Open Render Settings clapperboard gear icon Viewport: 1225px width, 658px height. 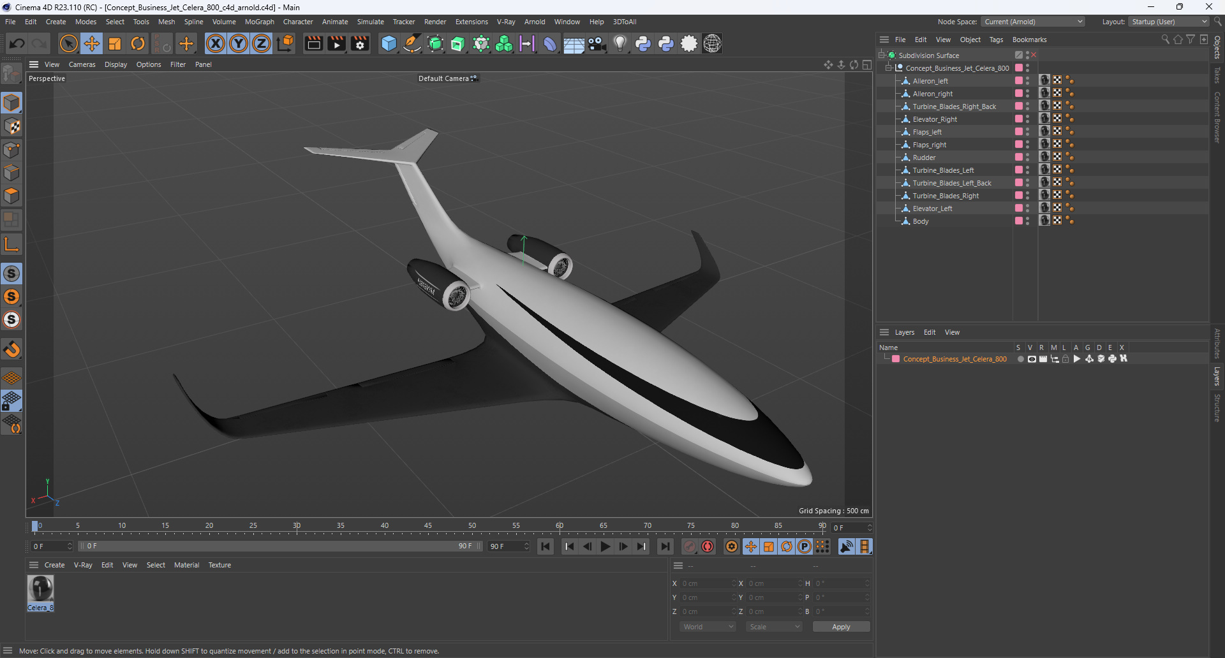pos(360,43)
